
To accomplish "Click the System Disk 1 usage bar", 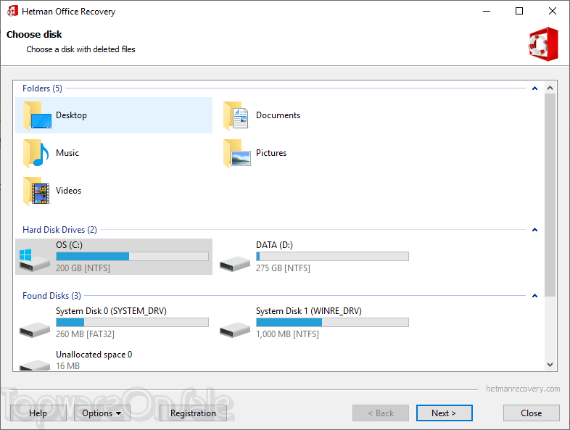I will (x=332, y=323).
